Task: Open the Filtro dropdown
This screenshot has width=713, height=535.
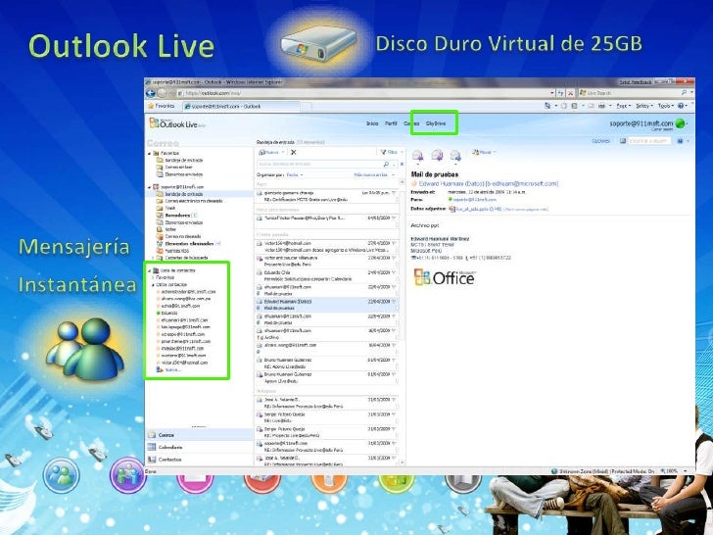Action: pyautogui.click(x=390, y=152)
